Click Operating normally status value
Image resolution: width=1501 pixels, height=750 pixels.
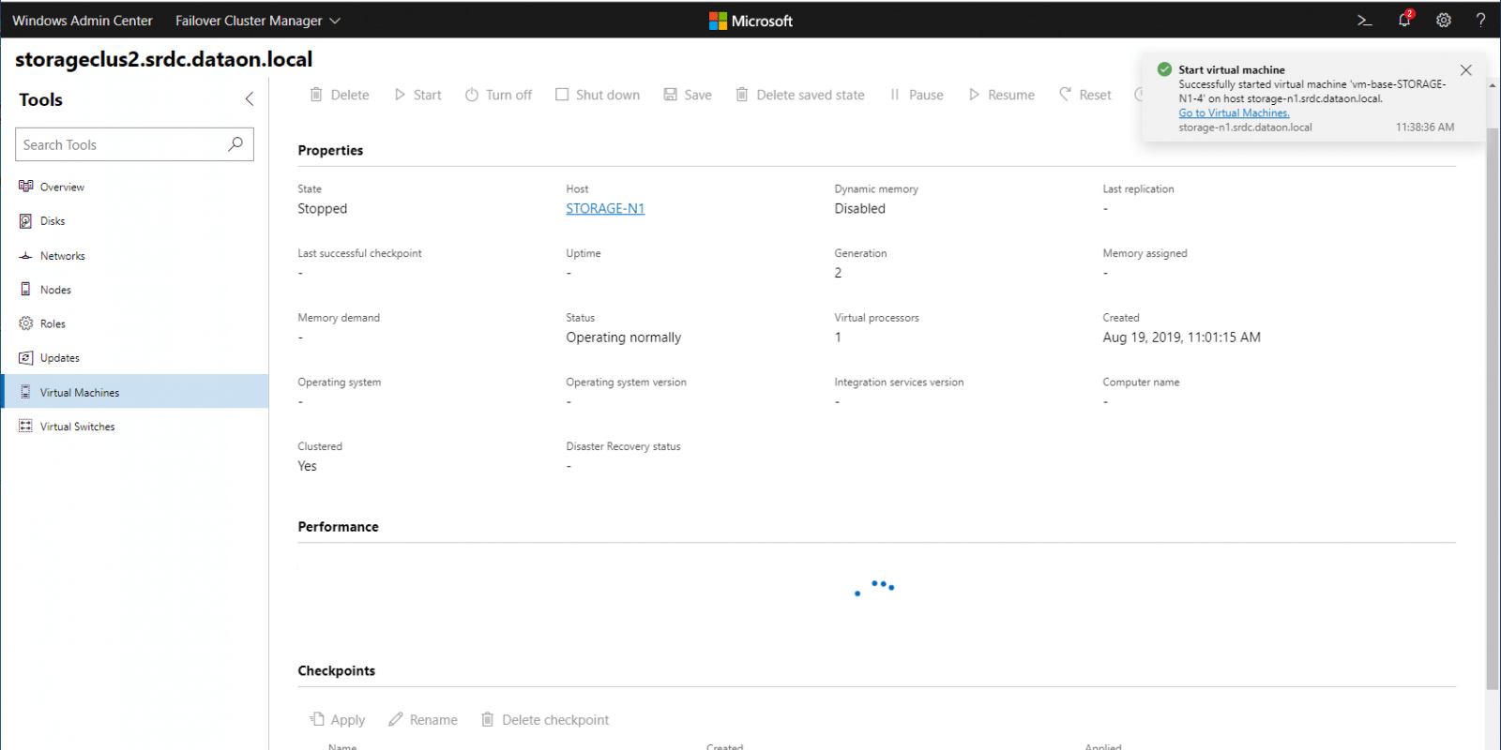(x=624, y=337)
